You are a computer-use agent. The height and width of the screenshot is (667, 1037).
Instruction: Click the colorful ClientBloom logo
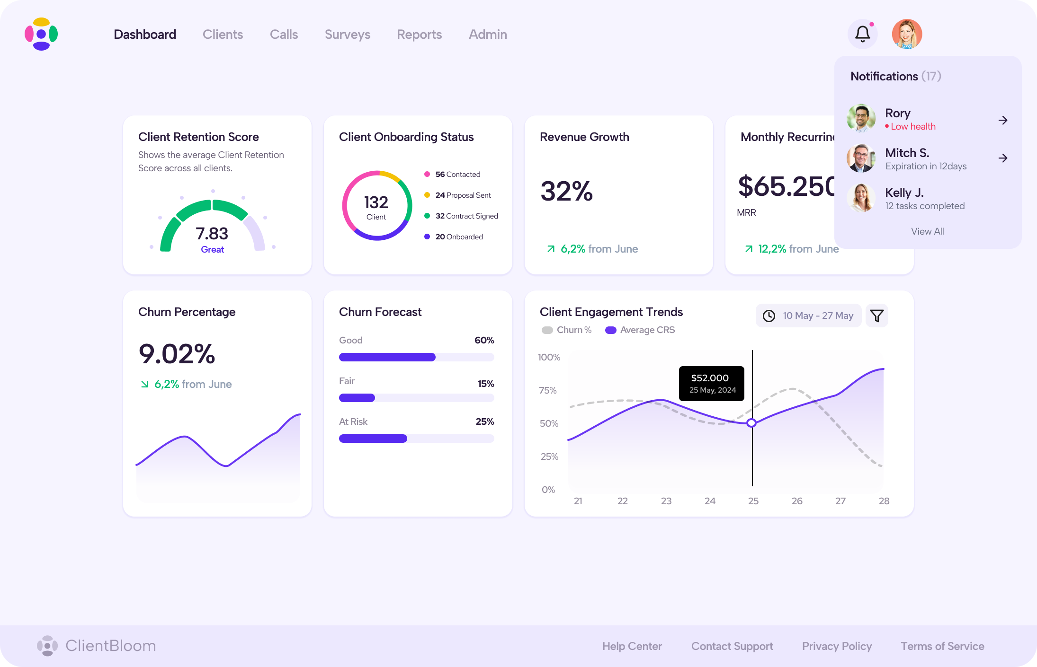point(41,34)
